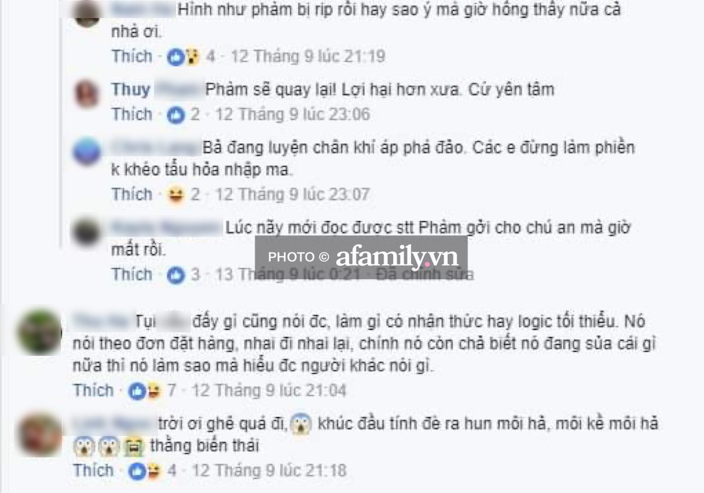704x493 pixels.
Task: Like the comment posted at 21:19
Action: coord(132,56)
